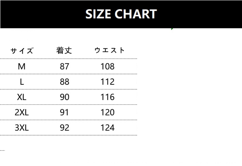Select the 着丈 column header
Screen dimensions: 242x166
[x=64, y=50]
